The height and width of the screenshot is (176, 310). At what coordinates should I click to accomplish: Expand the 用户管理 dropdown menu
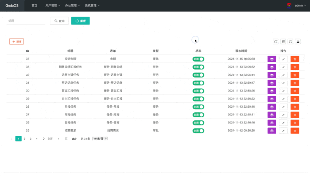pyautogui.click(x=53, y=5)
